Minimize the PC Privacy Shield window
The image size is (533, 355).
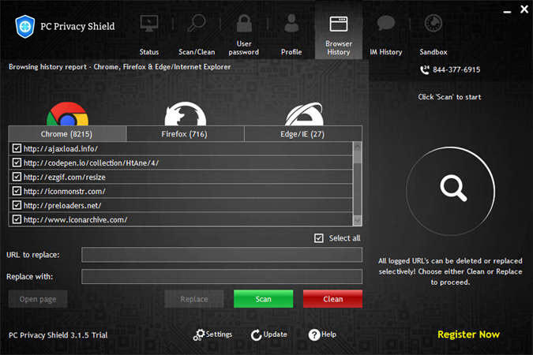click(507, 11)
